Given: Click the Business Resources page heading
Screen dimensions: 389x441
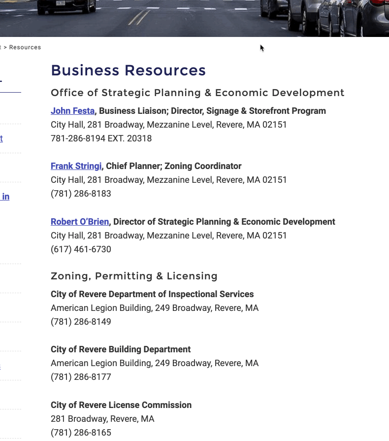Looking at the screenshot, I should (128, 70).
